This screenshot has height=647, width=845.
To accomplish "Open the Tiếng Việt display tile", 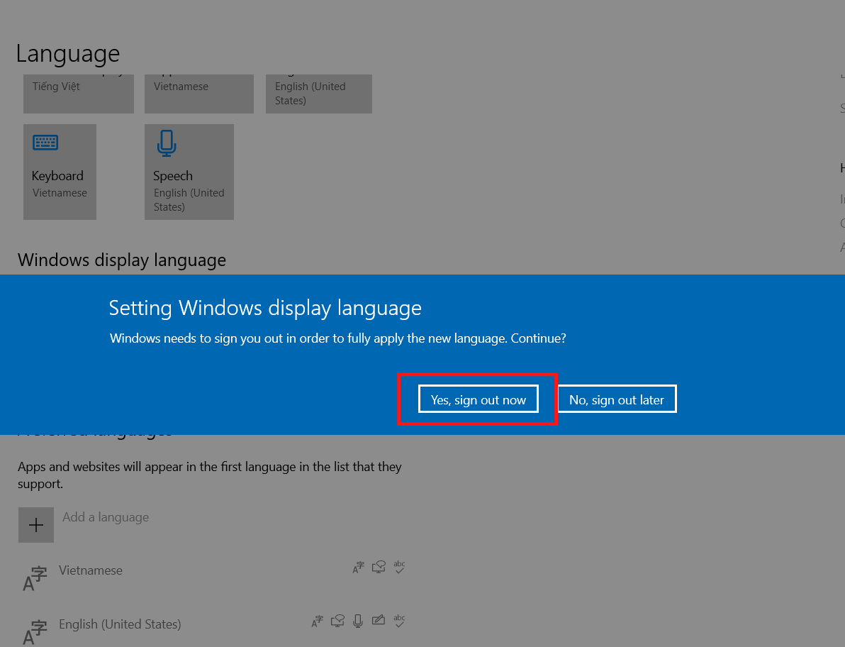I will pos(79,94).
